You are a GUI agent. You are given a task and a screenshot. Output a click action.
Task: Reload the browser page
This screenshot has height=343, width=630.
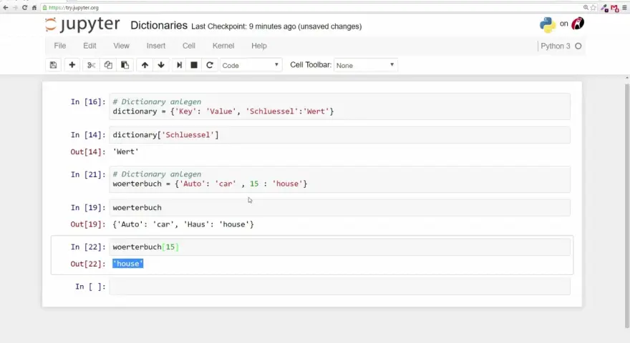[24, 8]
